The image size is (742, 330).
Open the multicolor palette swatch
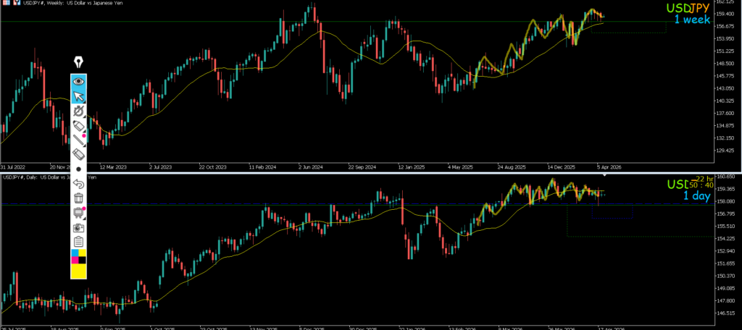click(x=78, y=256)
